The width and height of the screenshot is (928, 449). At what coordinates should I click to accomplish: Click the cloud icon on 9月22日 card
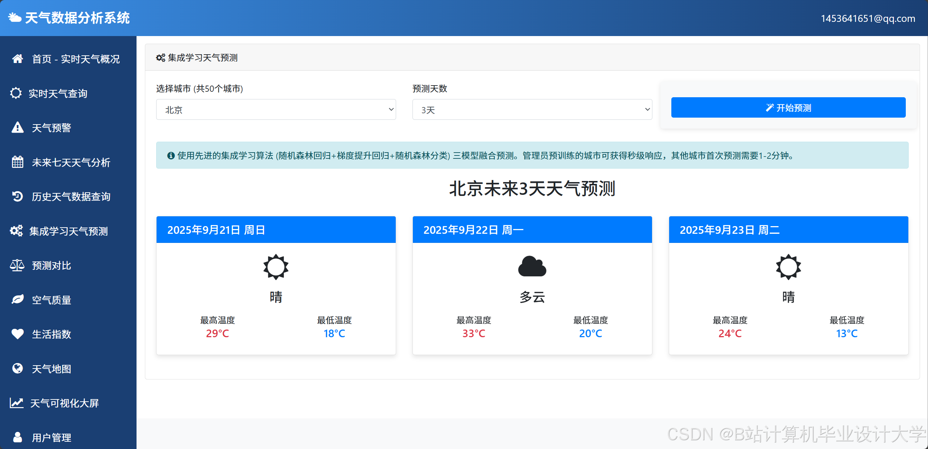pyautogui.click(x=532, y=267)
